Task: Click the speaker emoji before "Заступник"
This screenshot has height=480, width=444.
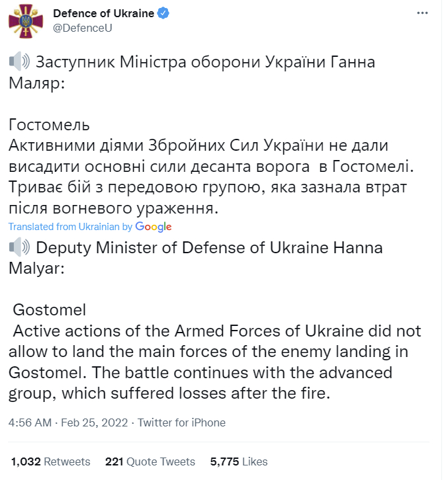Action: click(x=20, y=63)
